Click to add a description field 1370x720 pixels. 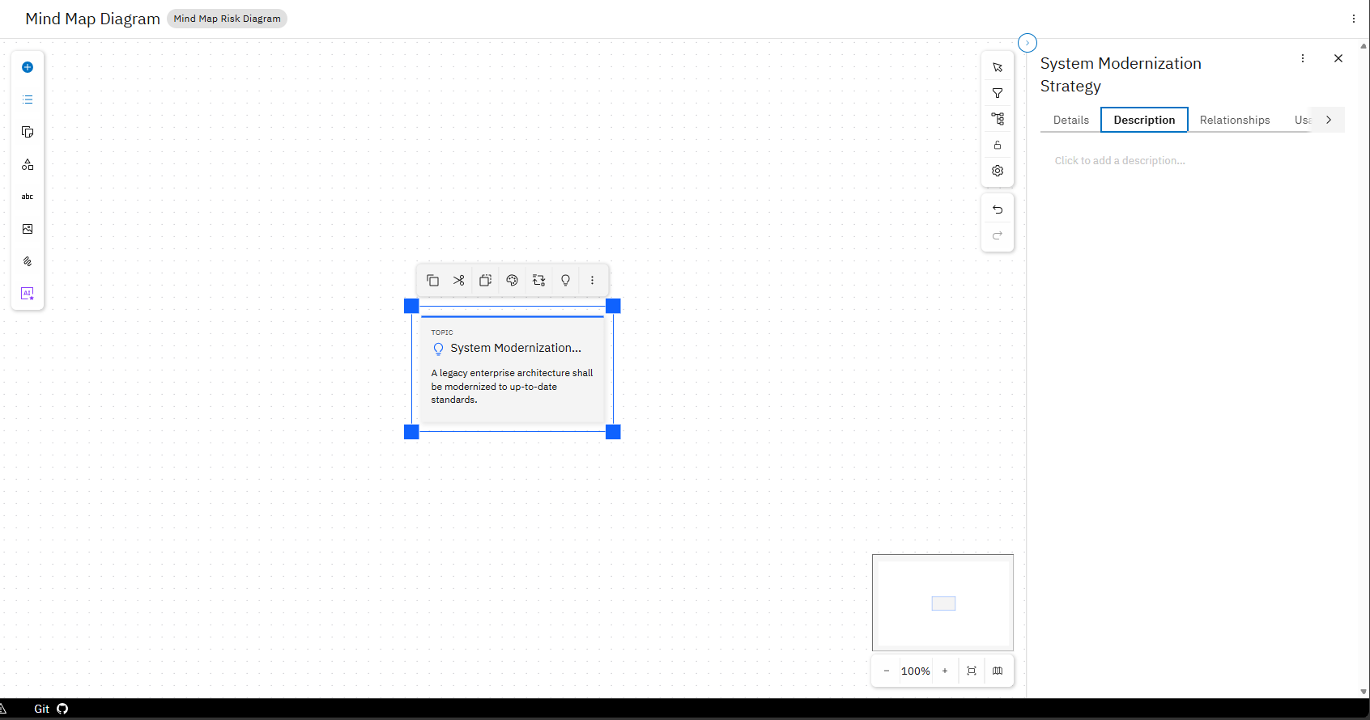click(x=1119, y=161)
